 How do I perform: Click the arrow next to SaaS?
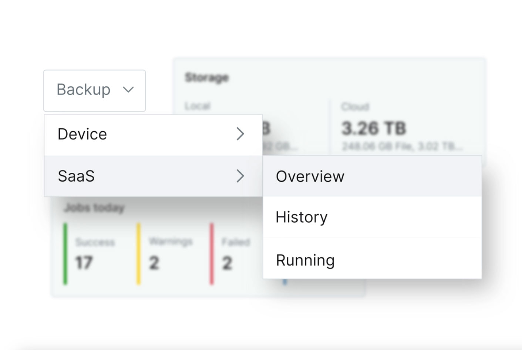(240, 176)
